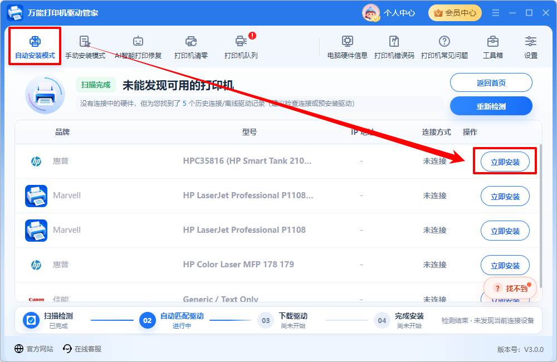
Task: Click the 型号 column header
Action: [250, 132]
